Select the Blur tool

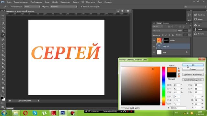pos(3,63)
